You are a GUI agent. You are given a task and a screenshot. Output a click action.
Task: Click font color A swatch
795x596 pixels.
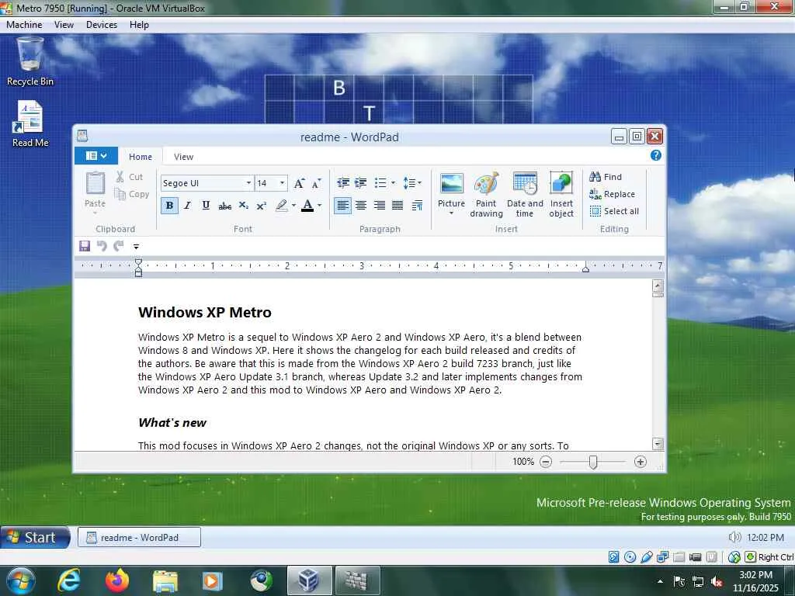click(307, 205)
